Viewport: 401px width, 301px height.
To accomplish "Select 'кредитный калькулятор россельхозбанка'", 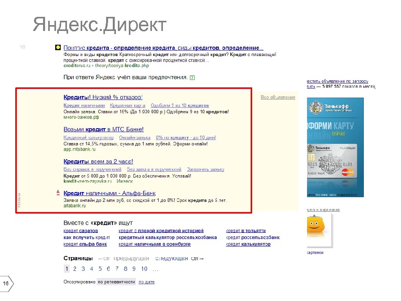I will point(168,238).
